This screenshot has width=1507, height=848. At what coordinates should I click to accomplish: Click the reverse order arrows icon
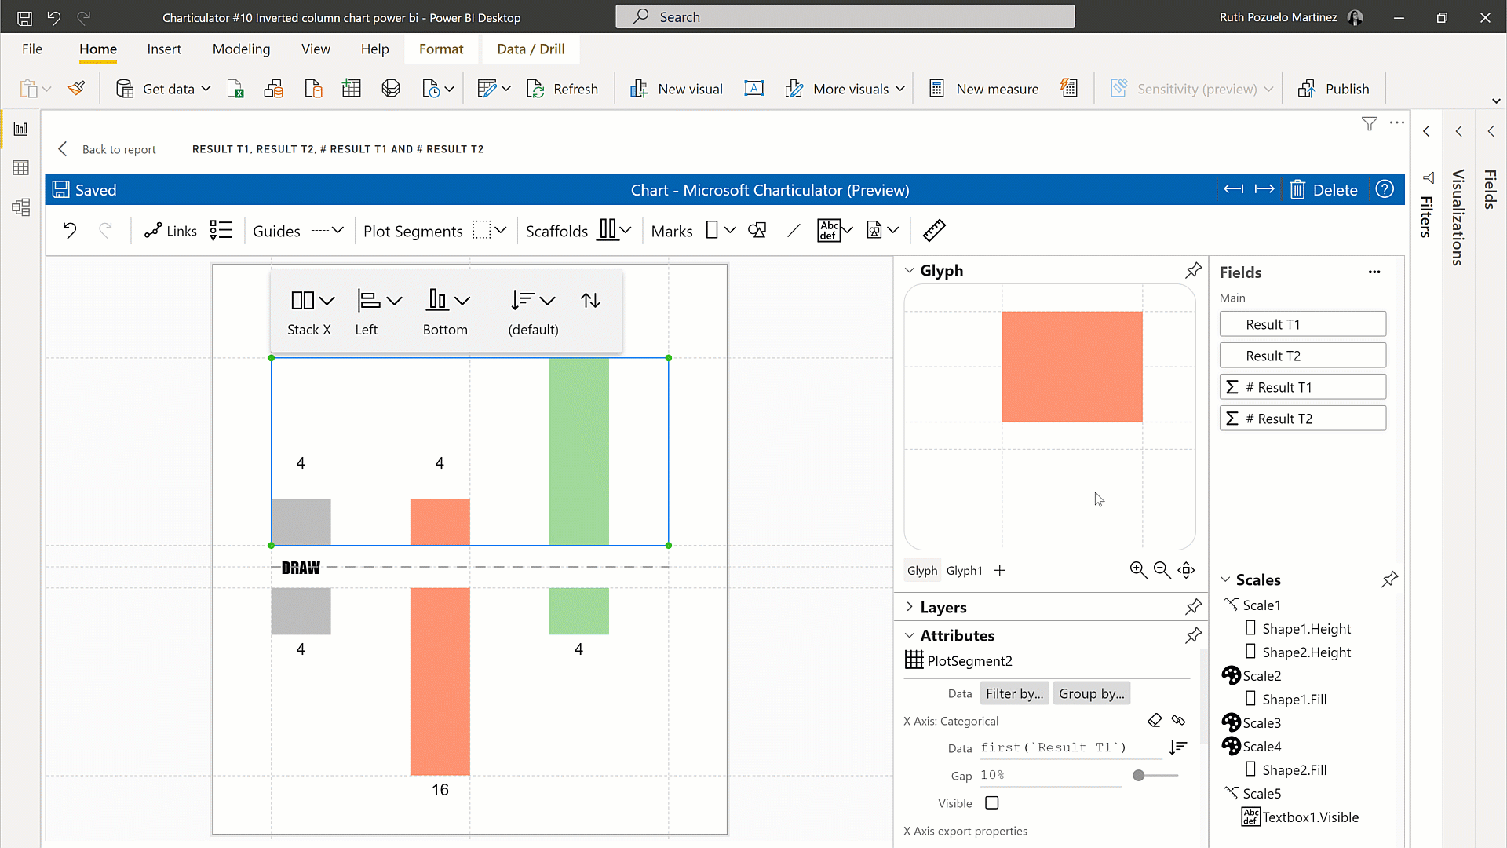pos(590,300)
